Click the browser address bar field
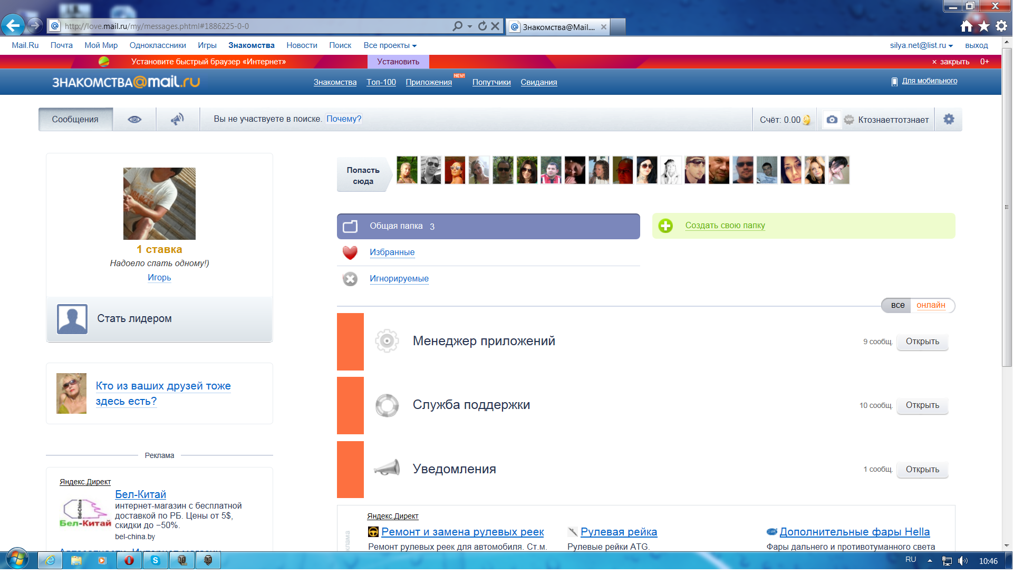The width and height of the screenshot is (1023, 575). tap(253, 26)
